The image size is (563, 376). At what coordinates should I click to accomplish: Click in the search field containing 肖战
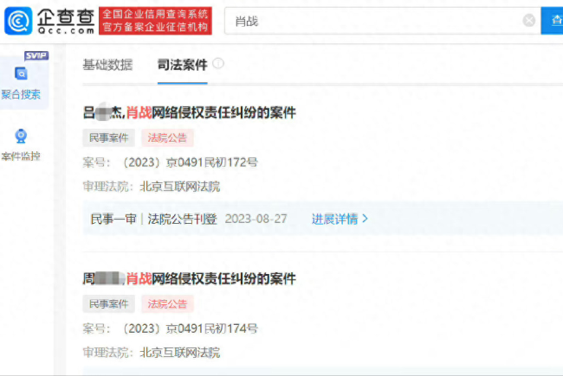point(372,21)
